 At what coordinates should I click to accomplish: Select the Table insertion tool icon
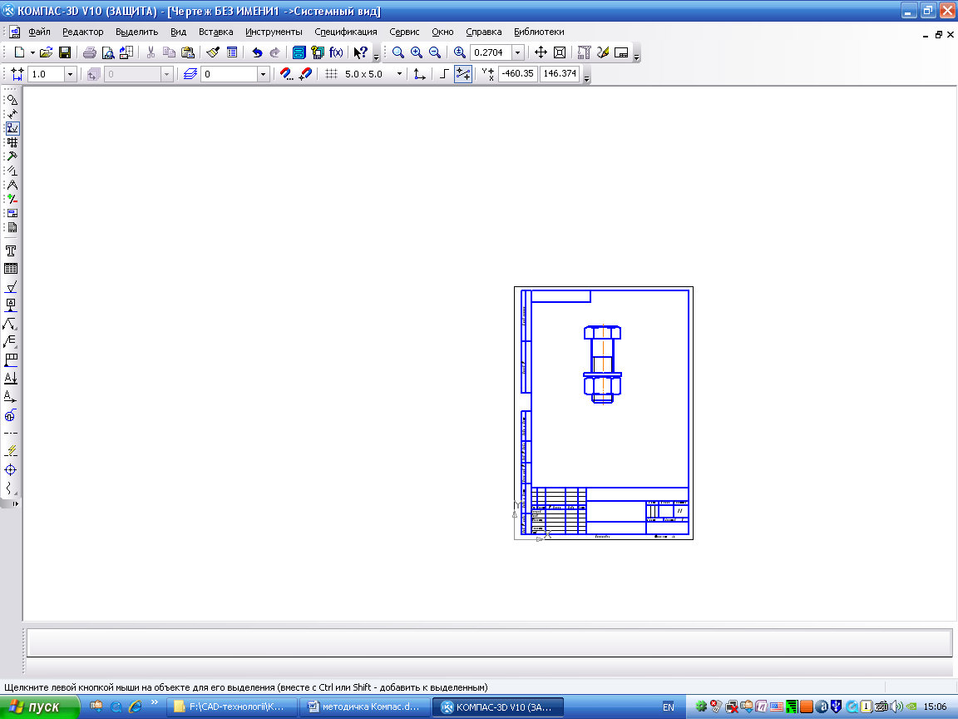pos(10,269)
